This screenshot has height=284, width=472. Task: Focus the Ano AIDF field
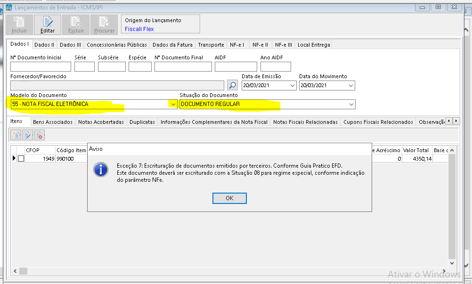coord(276,66)
